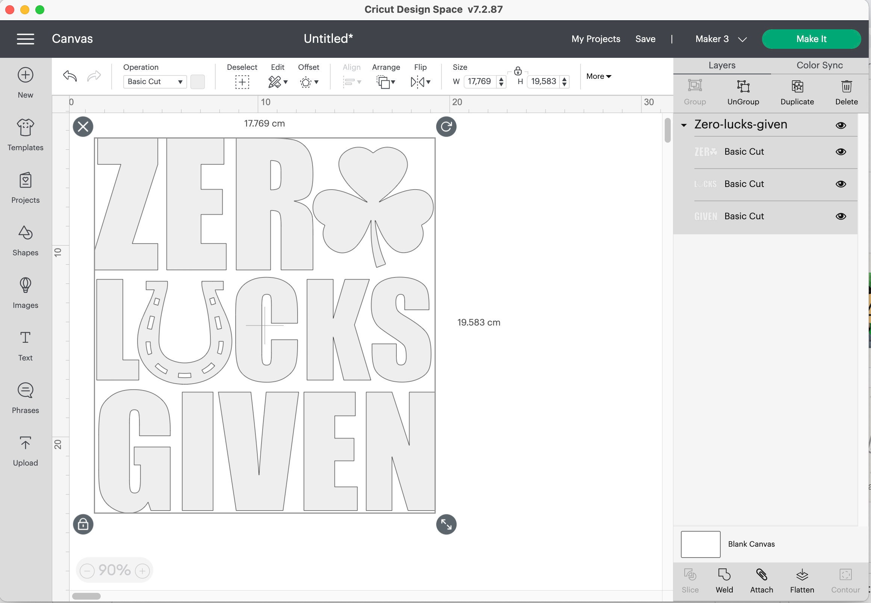The width and height of the screenshot is (871, 603).
Task: Open the hamburger menu
Action: [x=26, y=39]
